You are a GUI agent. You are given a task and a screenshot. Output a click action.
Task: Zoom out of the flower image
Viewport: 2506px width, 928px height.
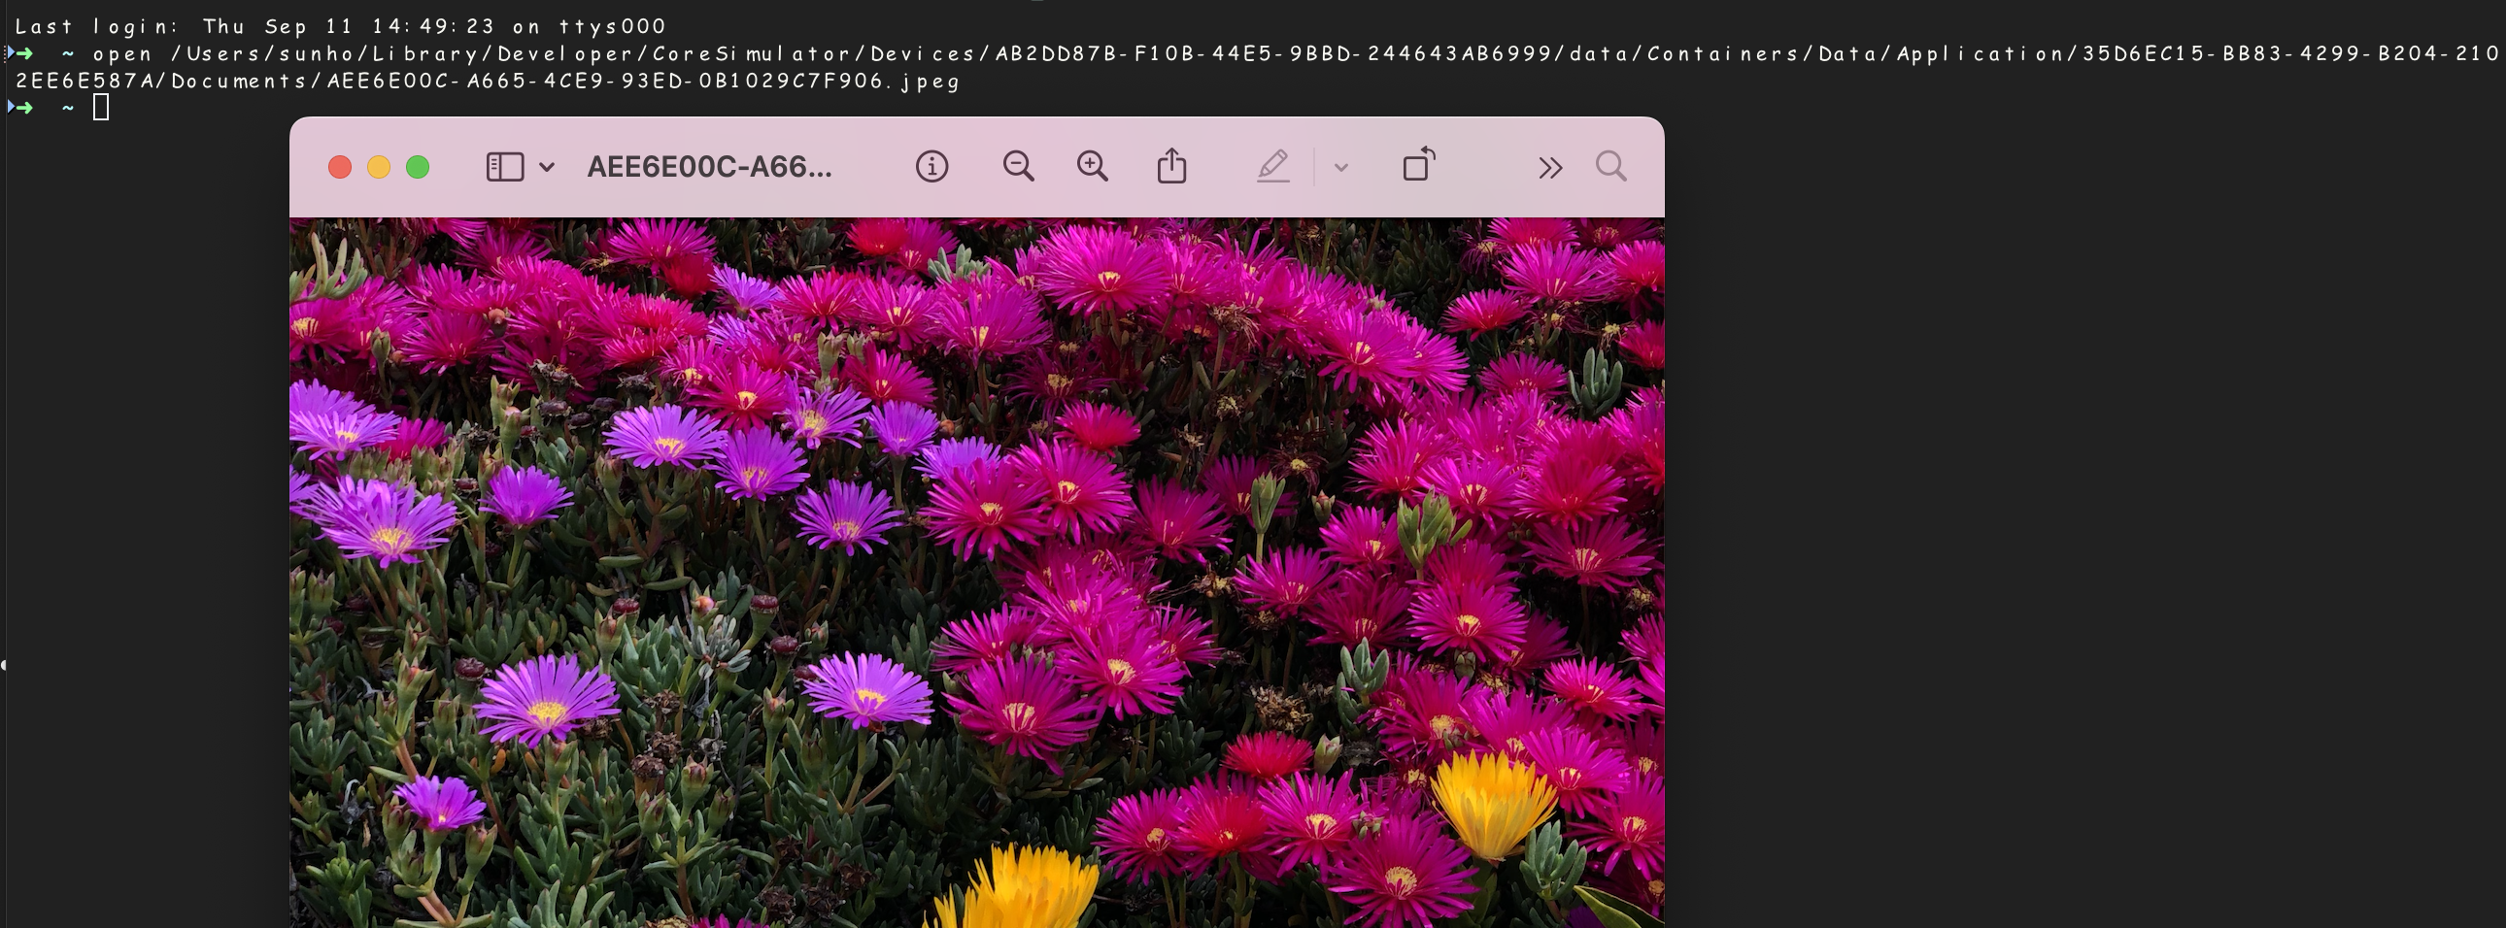point(1018,166)
